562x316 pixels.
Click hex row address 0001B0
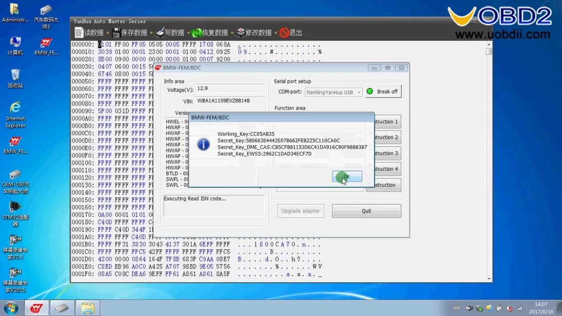tap(82, 244)
